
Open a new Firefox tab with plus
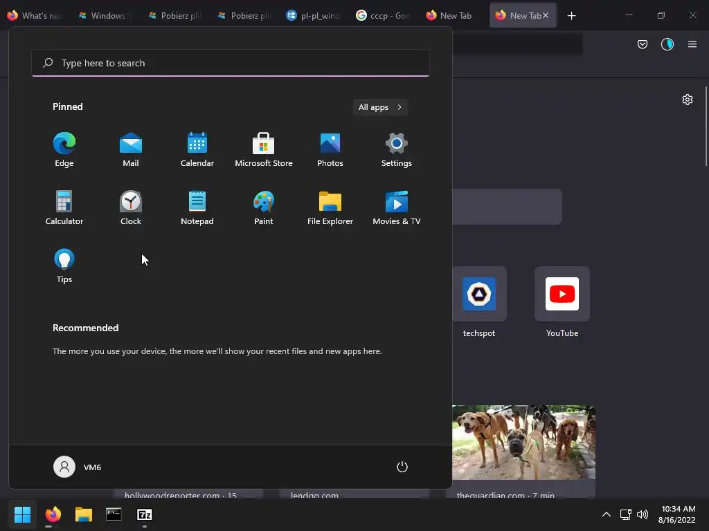[571, 16]
